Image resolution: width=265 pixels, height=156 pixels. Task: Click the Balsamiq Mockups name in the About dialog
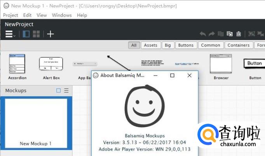[x=145, y=136]
